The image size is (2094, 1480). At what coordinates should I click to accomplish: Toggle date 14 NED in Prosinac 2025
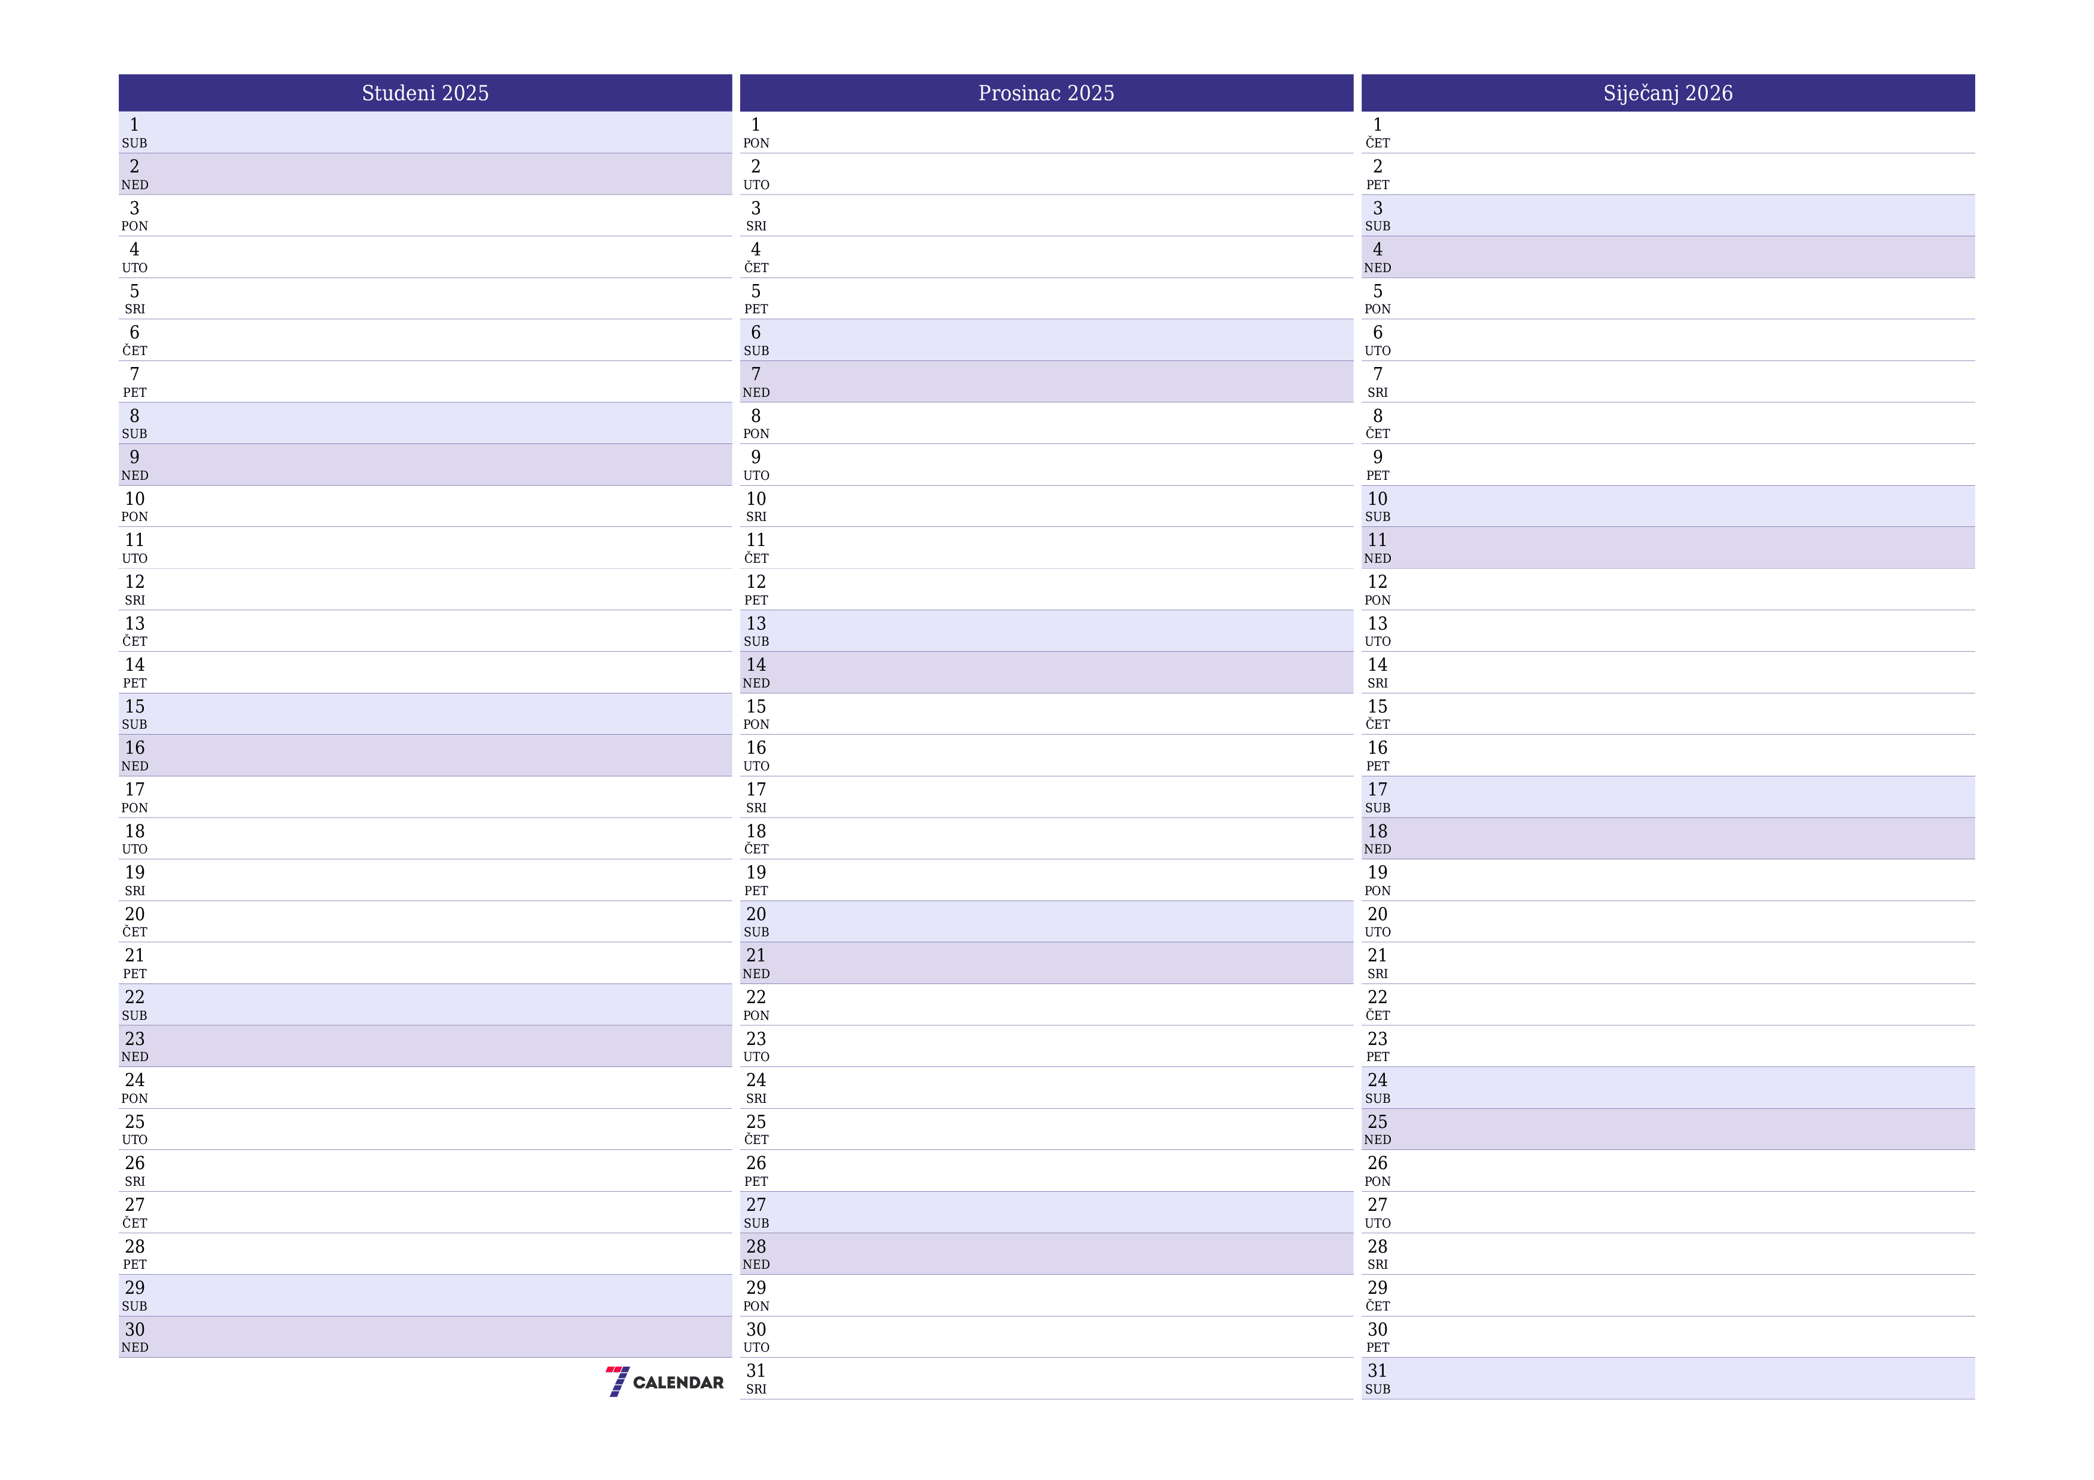pos(1048,673)
